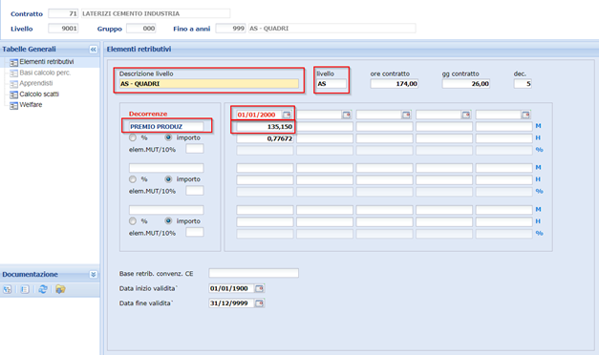599x355 pixels.
Task: Open calendar icon for Data fine validita
Action: [259, 303]
